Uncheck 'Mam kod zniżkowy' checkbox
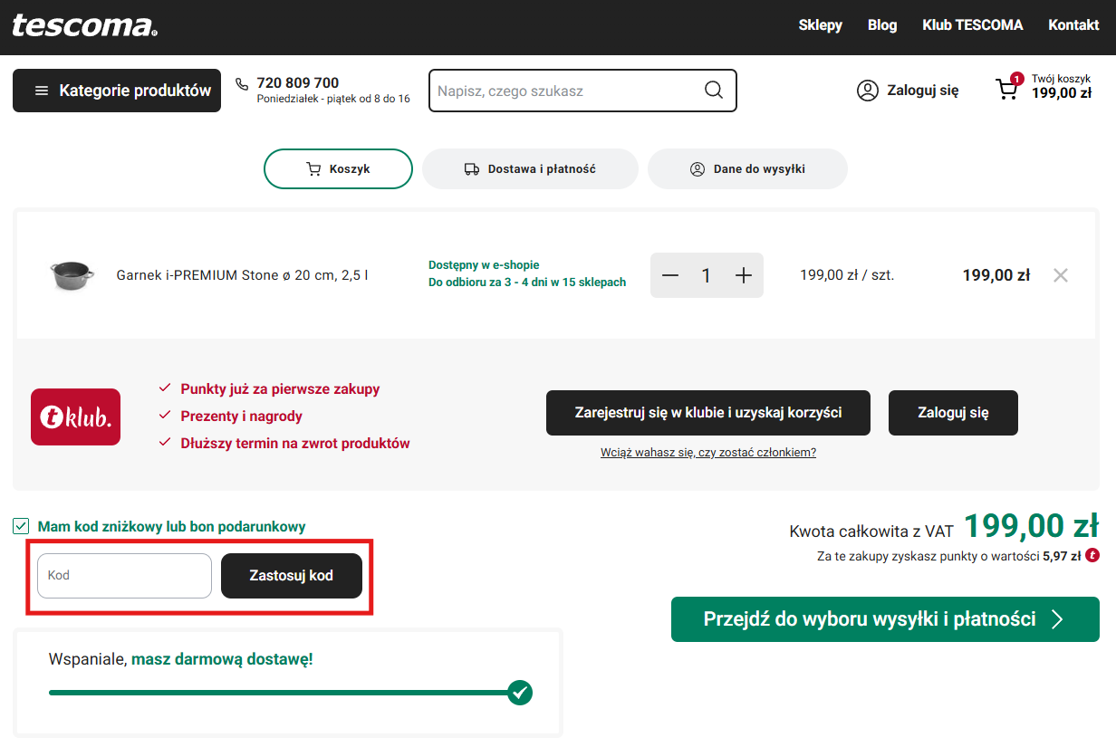 tap(21, 526)
